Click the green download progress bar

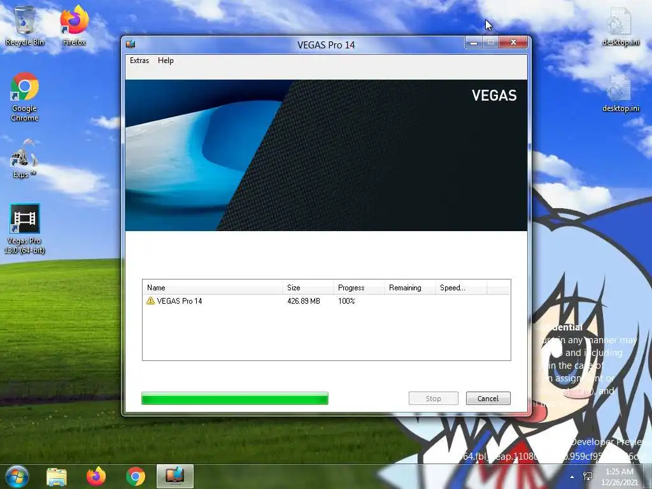click(234, 399)
